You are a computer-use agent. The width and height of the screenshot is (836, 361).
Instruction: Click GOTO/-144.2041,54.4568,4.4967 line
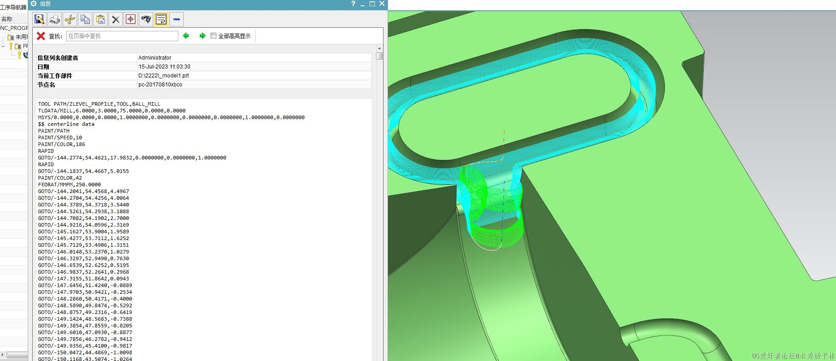coord(83,191)
